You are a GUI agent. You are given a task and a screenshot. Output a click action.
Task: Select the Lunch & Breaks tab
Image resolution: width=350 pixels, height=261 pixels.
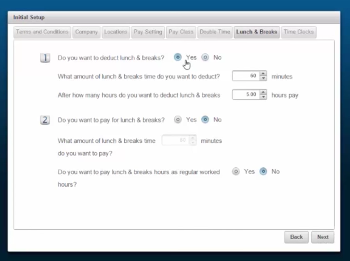(x=256, y=32)
